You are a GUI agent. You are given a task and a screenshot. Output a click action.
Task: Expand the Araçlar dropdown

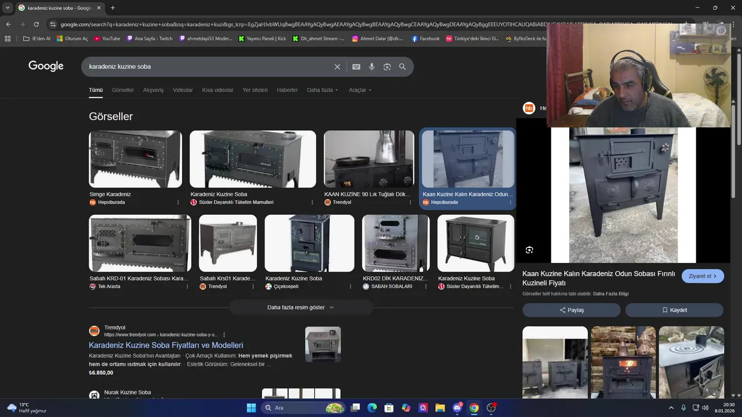pyautogui.click(x=360, y=90)
